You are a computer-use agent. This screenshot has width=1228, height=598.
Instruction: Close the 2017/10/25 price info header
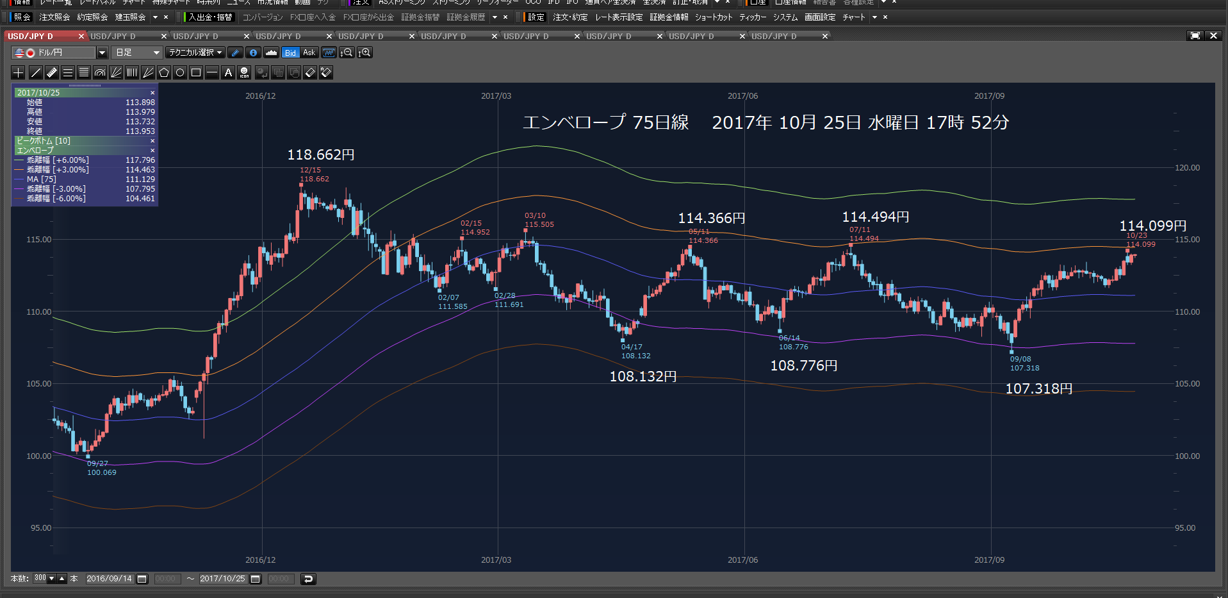152,93
